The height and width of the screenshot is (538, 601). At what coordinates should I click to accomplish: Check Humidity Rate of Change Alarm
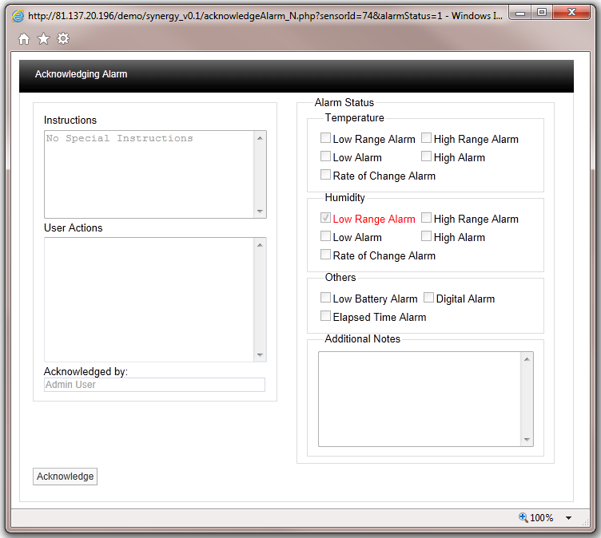(x=326, y=255)
